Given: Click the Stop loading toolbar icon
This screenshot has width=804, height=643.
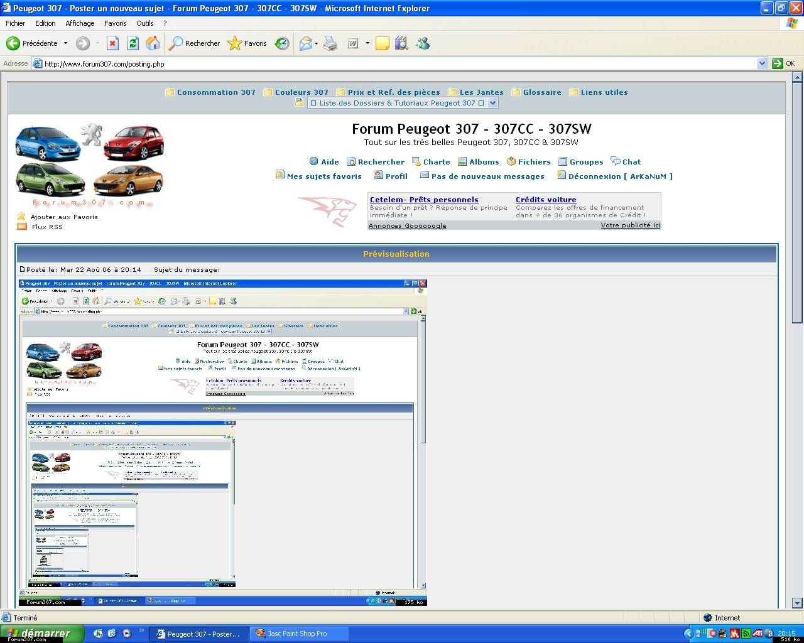Looking at the screenshot, I should [x=112, y=43].
